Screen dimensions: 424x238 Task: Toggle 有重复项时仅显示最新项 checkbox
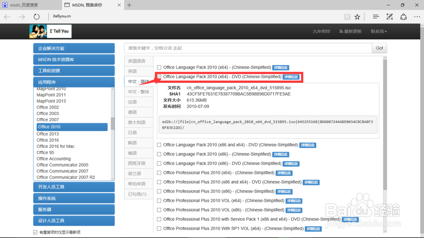(x=35, y=232)
